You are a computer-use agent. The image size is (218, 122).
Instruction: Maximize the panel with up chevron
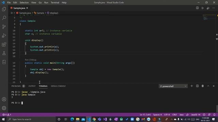click(208, 86)
